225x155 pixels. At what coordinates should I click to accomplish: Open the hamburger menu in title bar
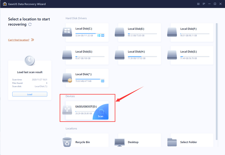point(204,4)
